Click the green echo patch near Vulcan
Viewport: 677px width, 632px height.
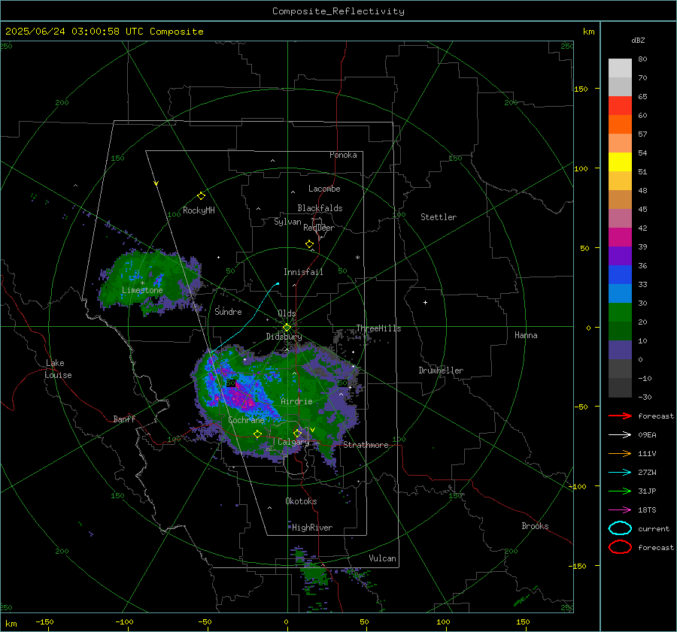(x=314, y=574)
